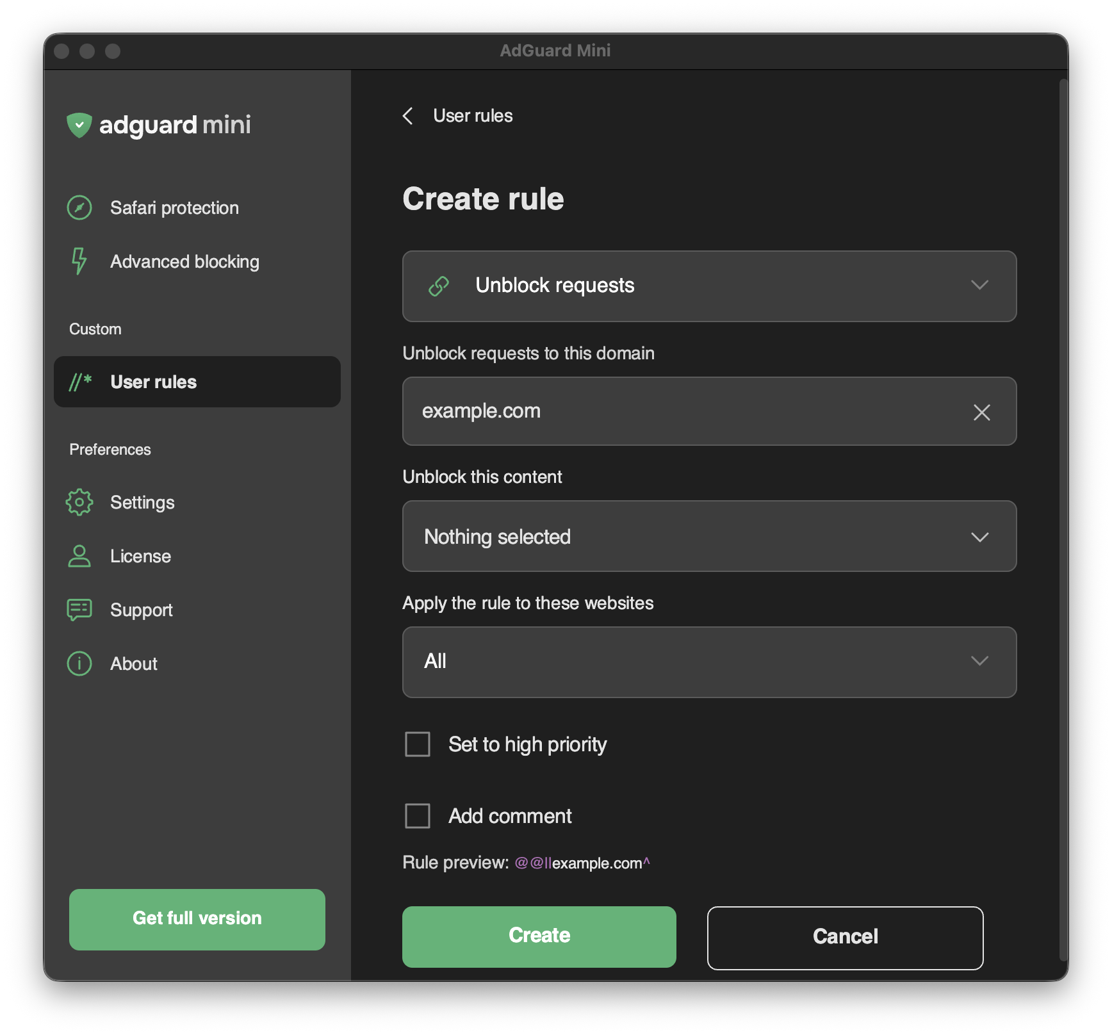
Task: Select the lightning bolt Advanced blocking icon
Action: 78,261
